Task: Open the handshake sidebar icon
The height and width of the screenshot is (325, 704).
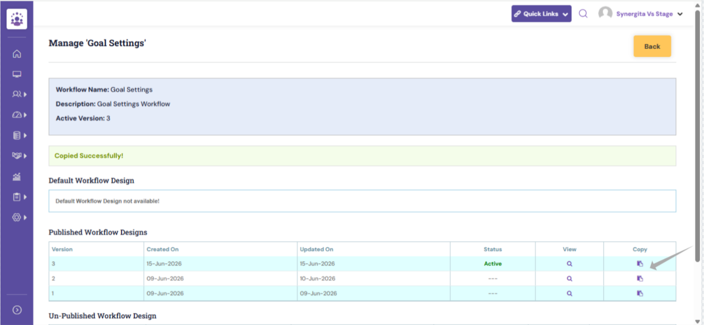Action: point(17,155)
